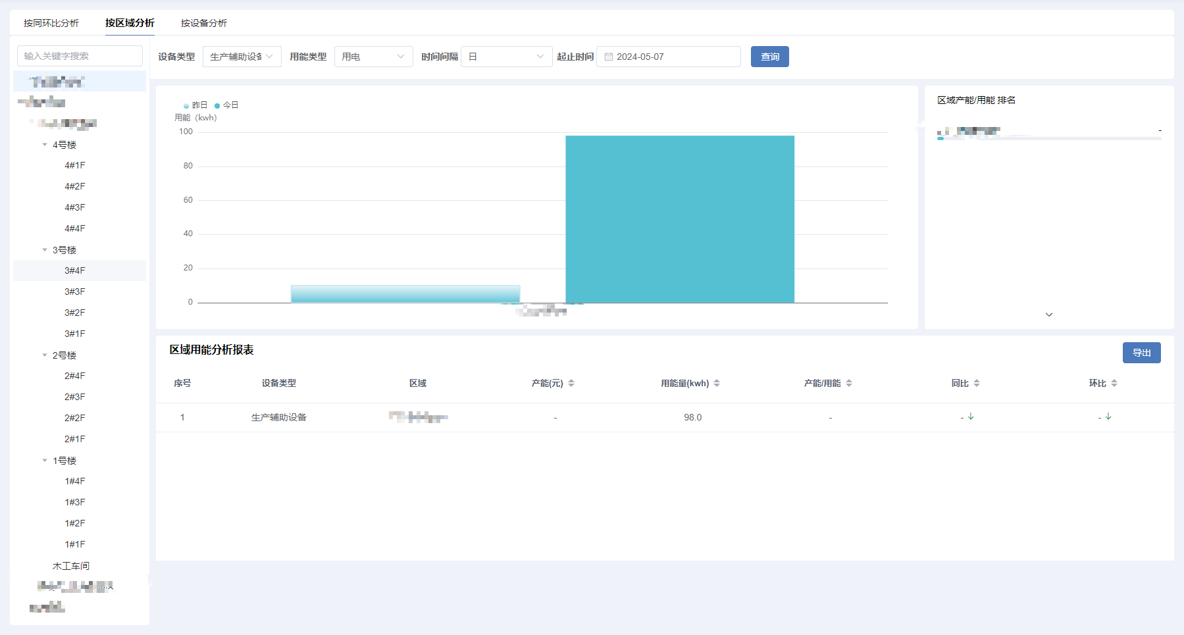1184x635 pixels.
Task: Sort table by 用能量(kwh) column
Action: click(x=717, y=383)
